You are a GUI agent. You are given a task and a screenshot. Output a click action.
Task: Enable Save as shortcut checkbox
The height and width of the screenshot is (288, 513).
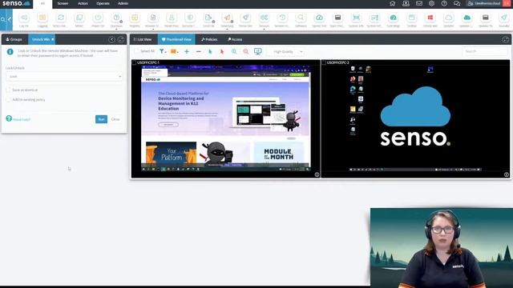click(9, 90)
